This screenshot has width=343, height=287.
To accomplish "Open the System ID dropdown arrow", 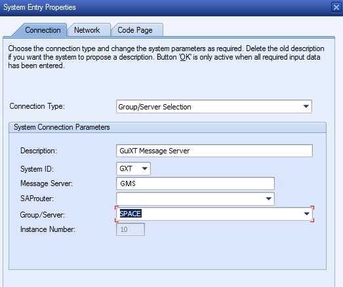I will 144,168.
